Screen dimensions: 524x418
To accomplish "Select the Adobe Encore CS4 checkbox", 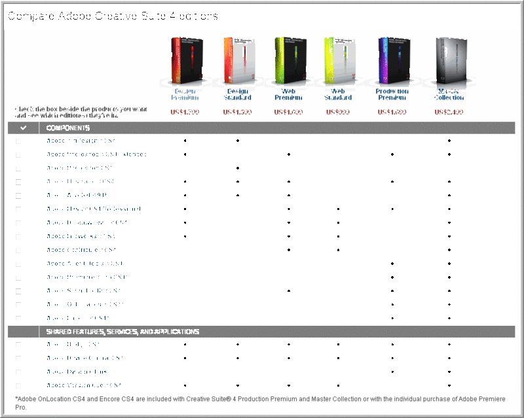I will click(18, 319).
